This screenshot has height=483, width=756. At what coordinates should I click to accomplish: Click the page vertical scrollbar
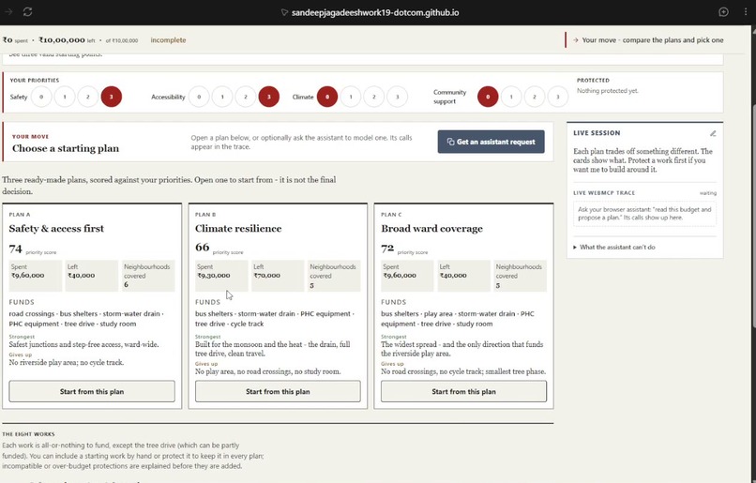tap(752, 217)
